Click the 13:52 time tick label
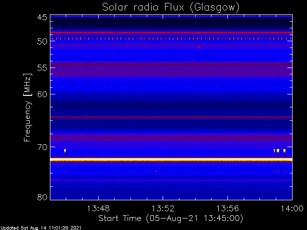The image size is (307, 230). point(163,208)
